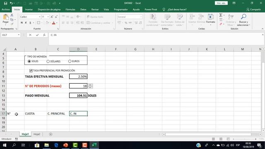The height and width of the screenshot is (149, 265).
Task: Open the Archivo menu
Action: pos(5,10)
